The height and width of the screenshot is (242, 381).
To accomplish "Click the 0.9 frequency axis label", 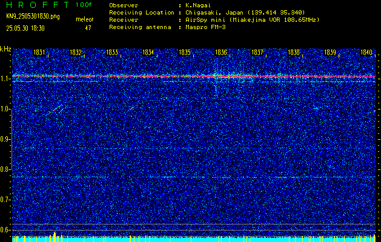I will (4, 139).
